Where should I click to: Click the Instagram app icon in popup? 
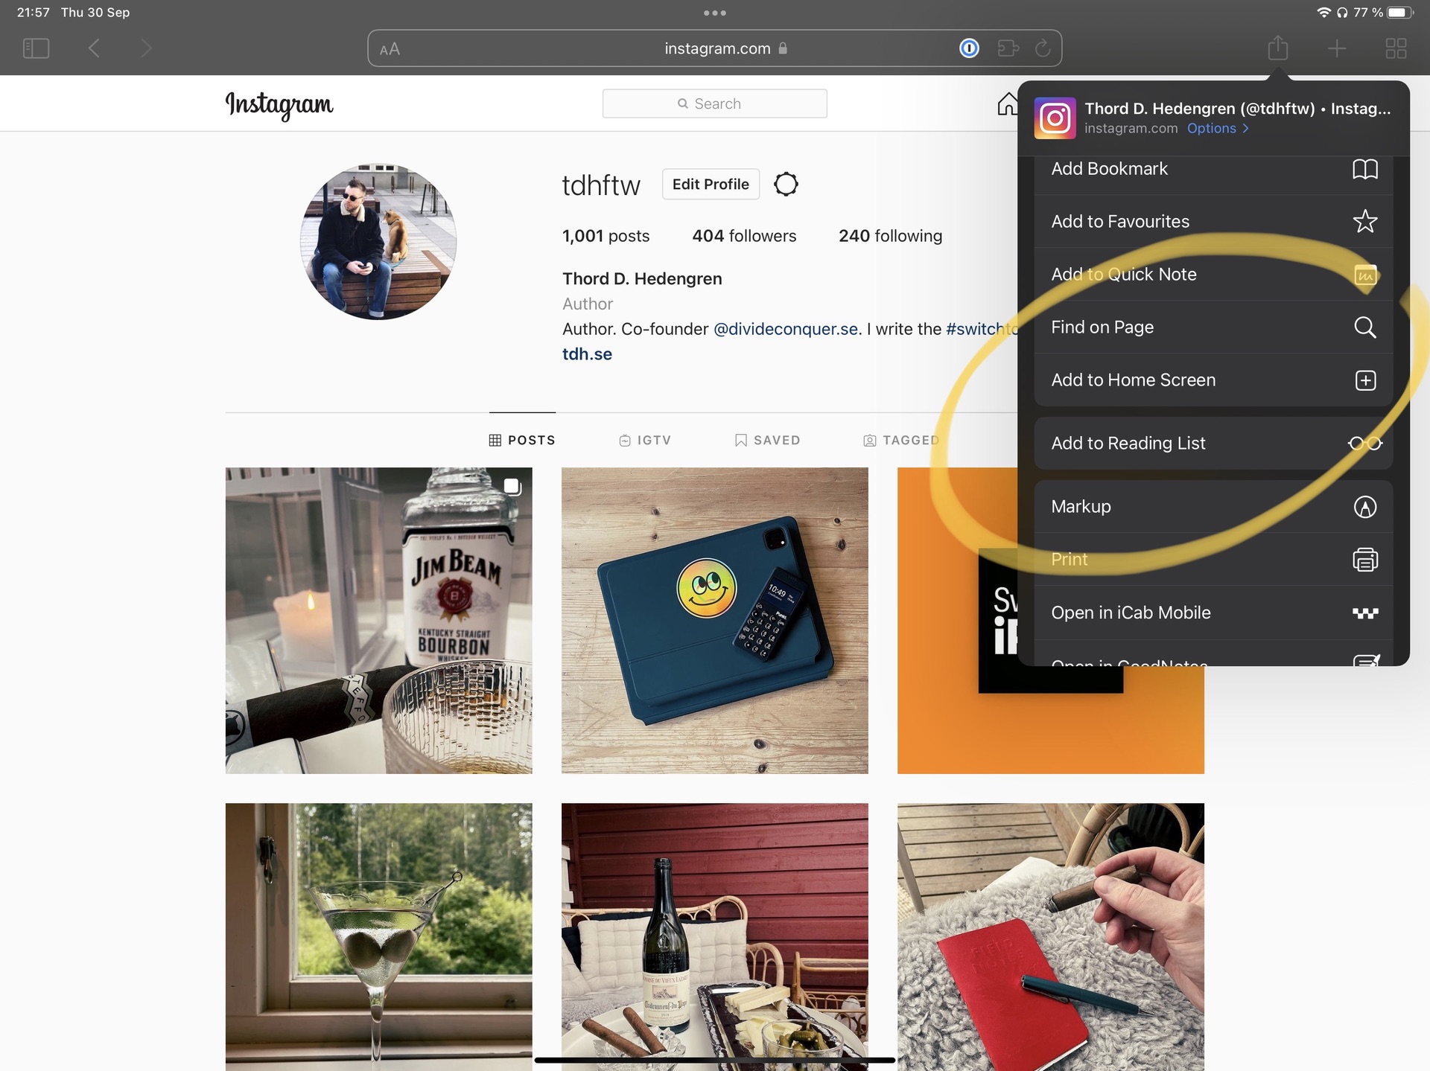[1053, 116]
